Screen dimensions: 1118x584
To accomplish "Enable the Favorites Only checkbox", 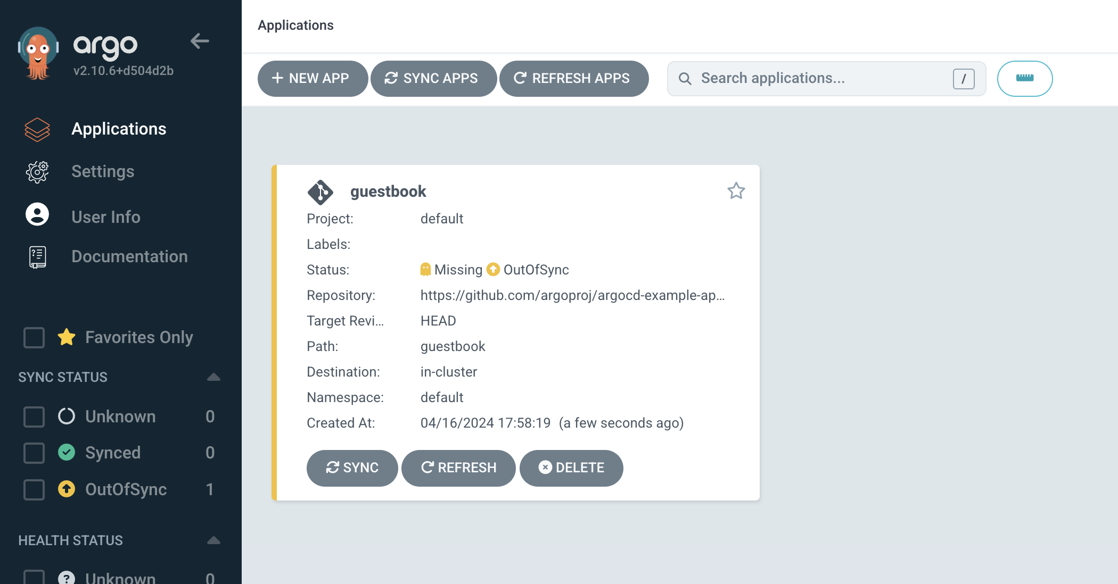I will coord(34,338).
